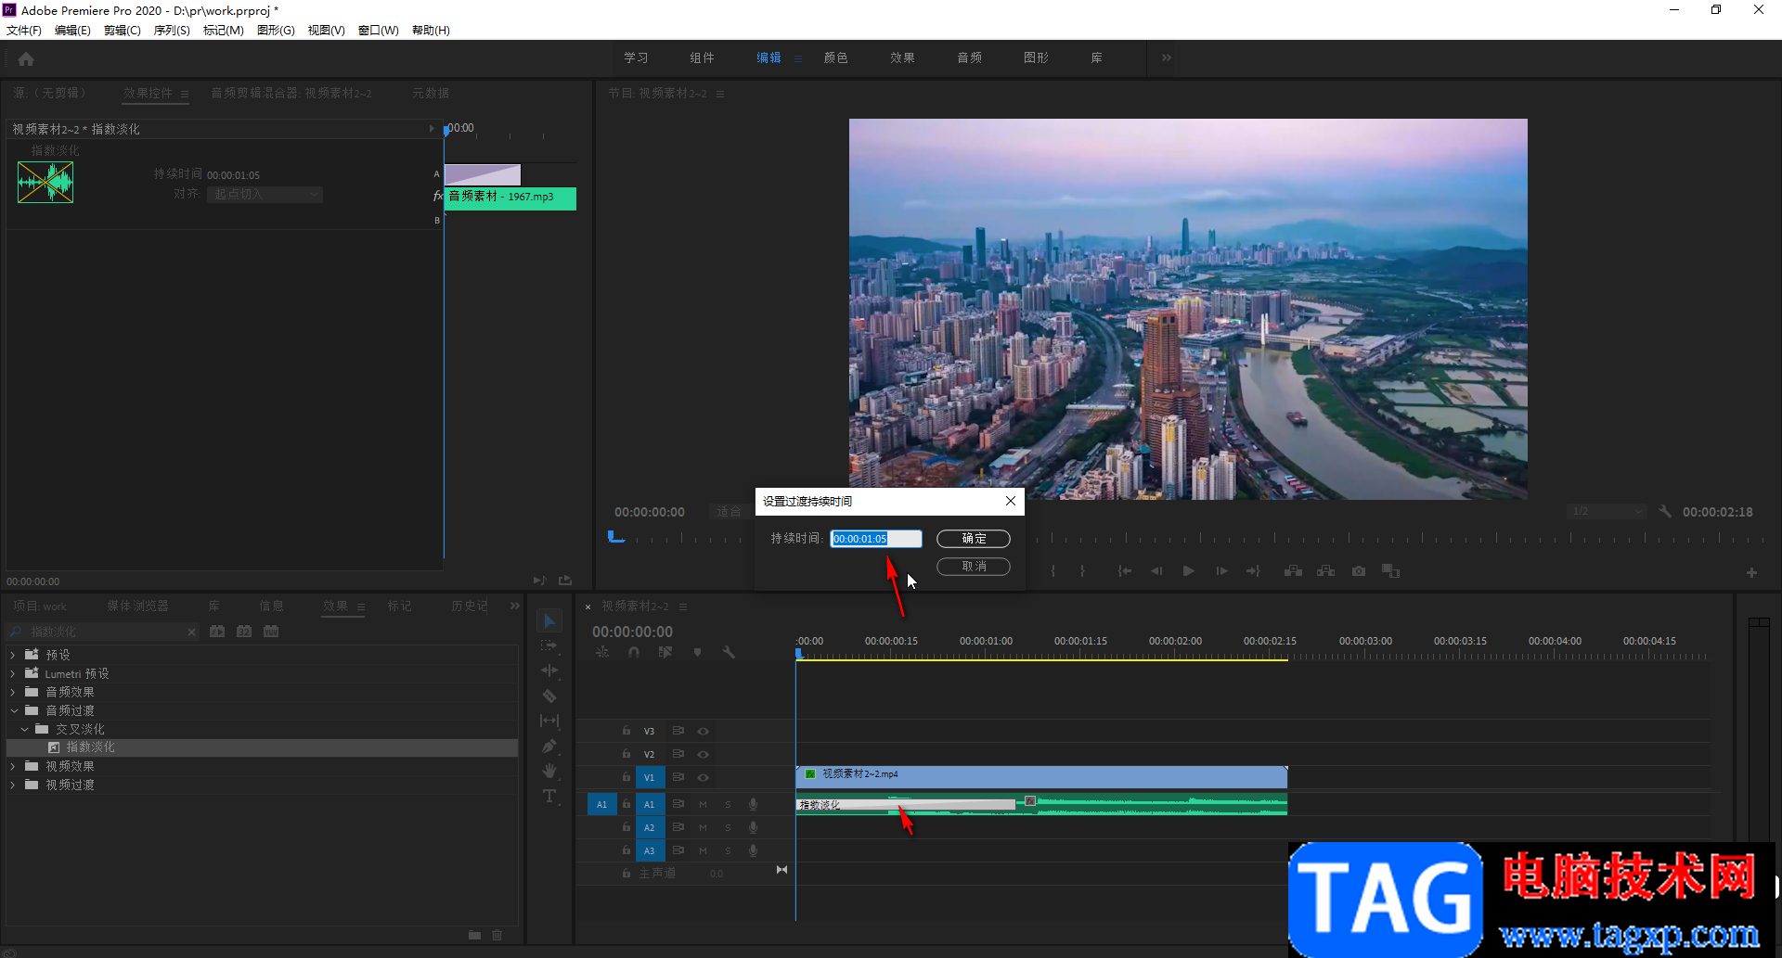Open the 文件(F) menu
This screenshot has height=958, width=1782.
click(24, 31)
